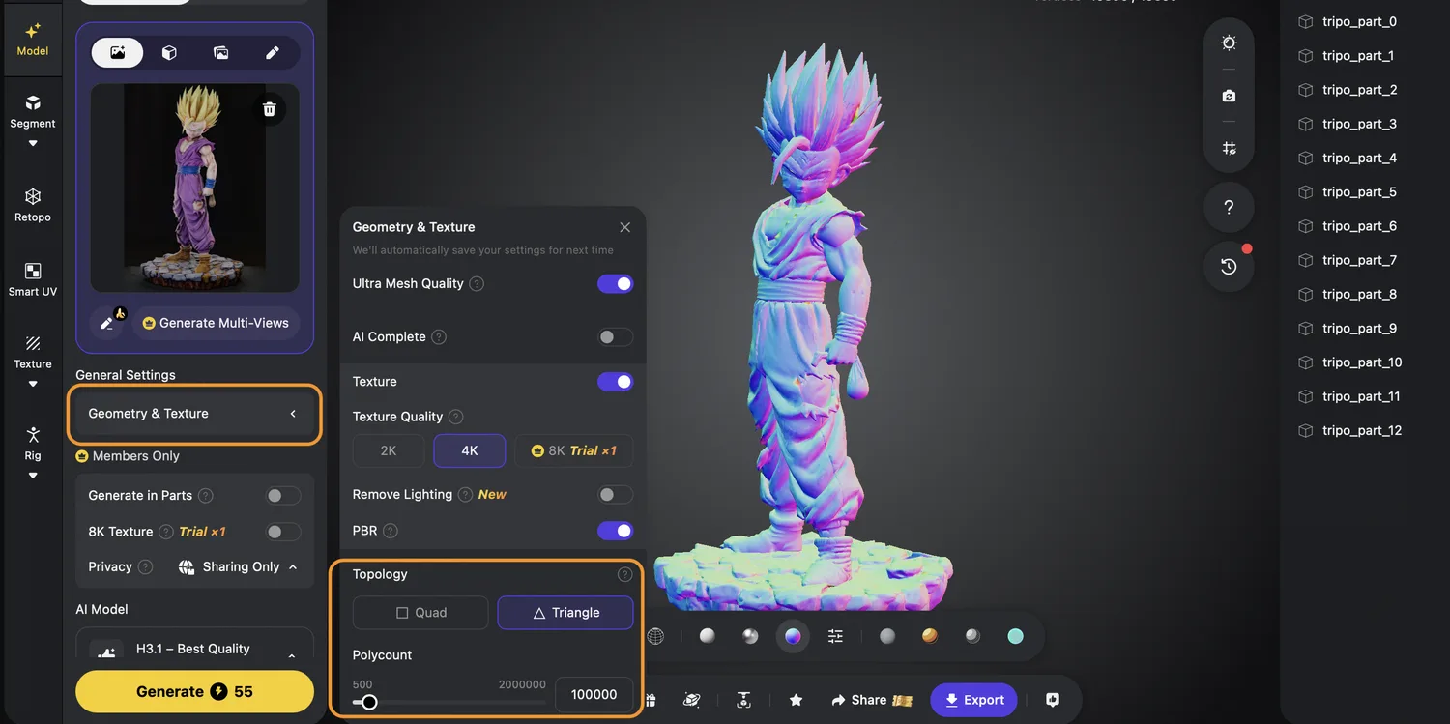Open the Rig tool in sidebar
The image size is (1450, 724).
pyautogui.click(x=33, y=444)
